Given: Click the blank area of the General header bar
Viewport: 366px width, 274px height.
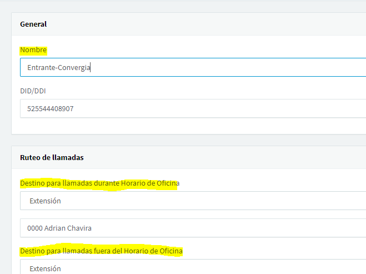Looking at the screenshot, I should pyautogui.click(x=205, y=24).
